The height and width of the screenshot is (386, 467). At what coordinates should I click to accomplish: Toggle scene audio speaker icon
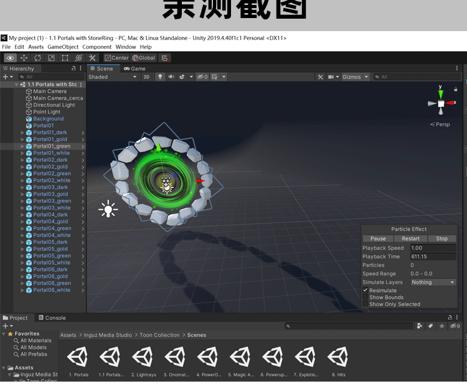click(x=171, y=77)
